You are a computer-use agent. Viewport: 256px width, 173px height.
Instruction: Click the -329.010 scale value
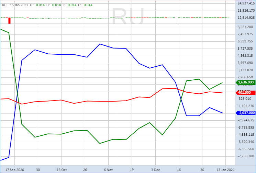click(245, 99)
